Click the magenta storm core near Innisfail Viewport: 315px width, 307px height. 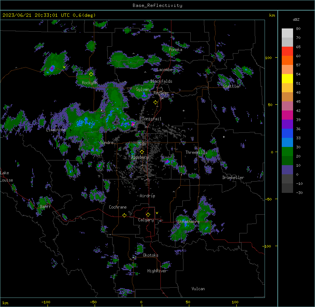(x=133, y=124)
